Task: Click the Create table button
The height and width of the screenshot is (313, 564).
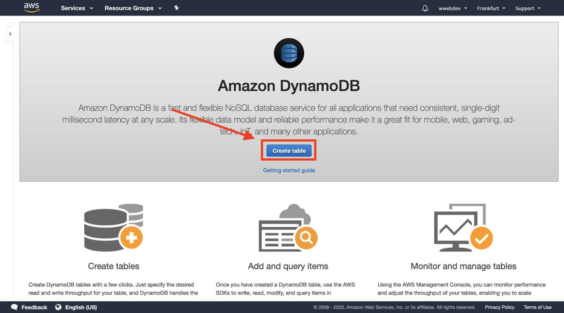Action: [x=289, y=151]
